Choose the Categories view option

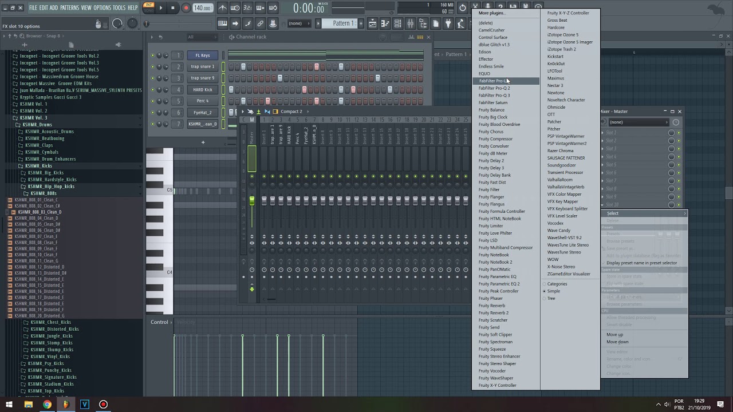[x=557, y=284]
